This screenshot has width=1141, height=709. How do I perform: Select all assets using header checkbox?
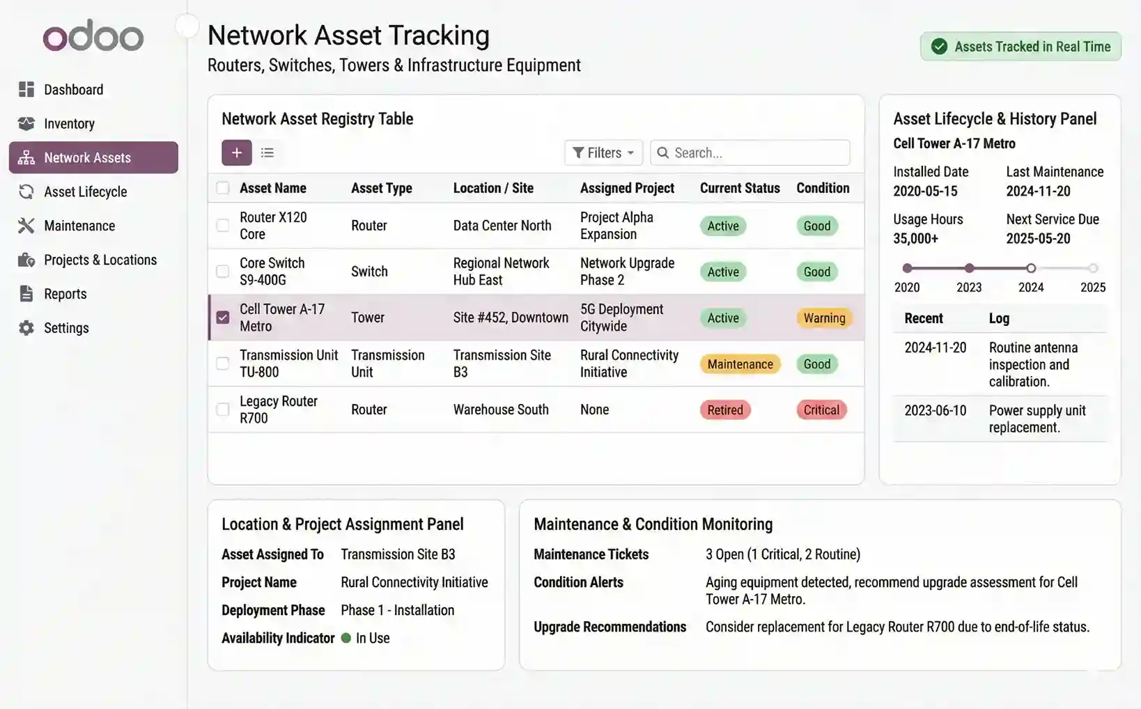tap(222, 187)
